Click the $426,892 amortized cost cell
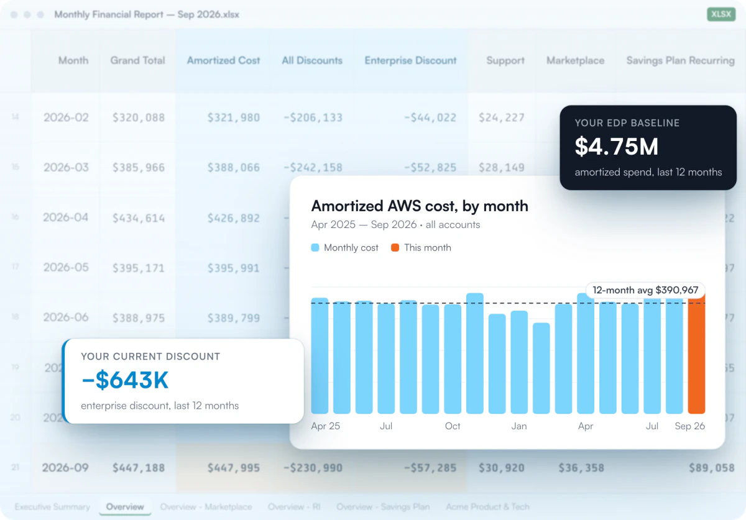 point(234,218)
